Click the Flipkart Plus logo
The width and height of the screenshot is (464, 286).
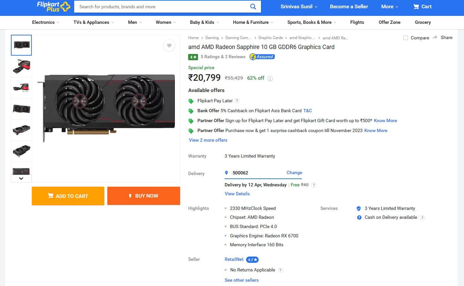coord(53,7)
